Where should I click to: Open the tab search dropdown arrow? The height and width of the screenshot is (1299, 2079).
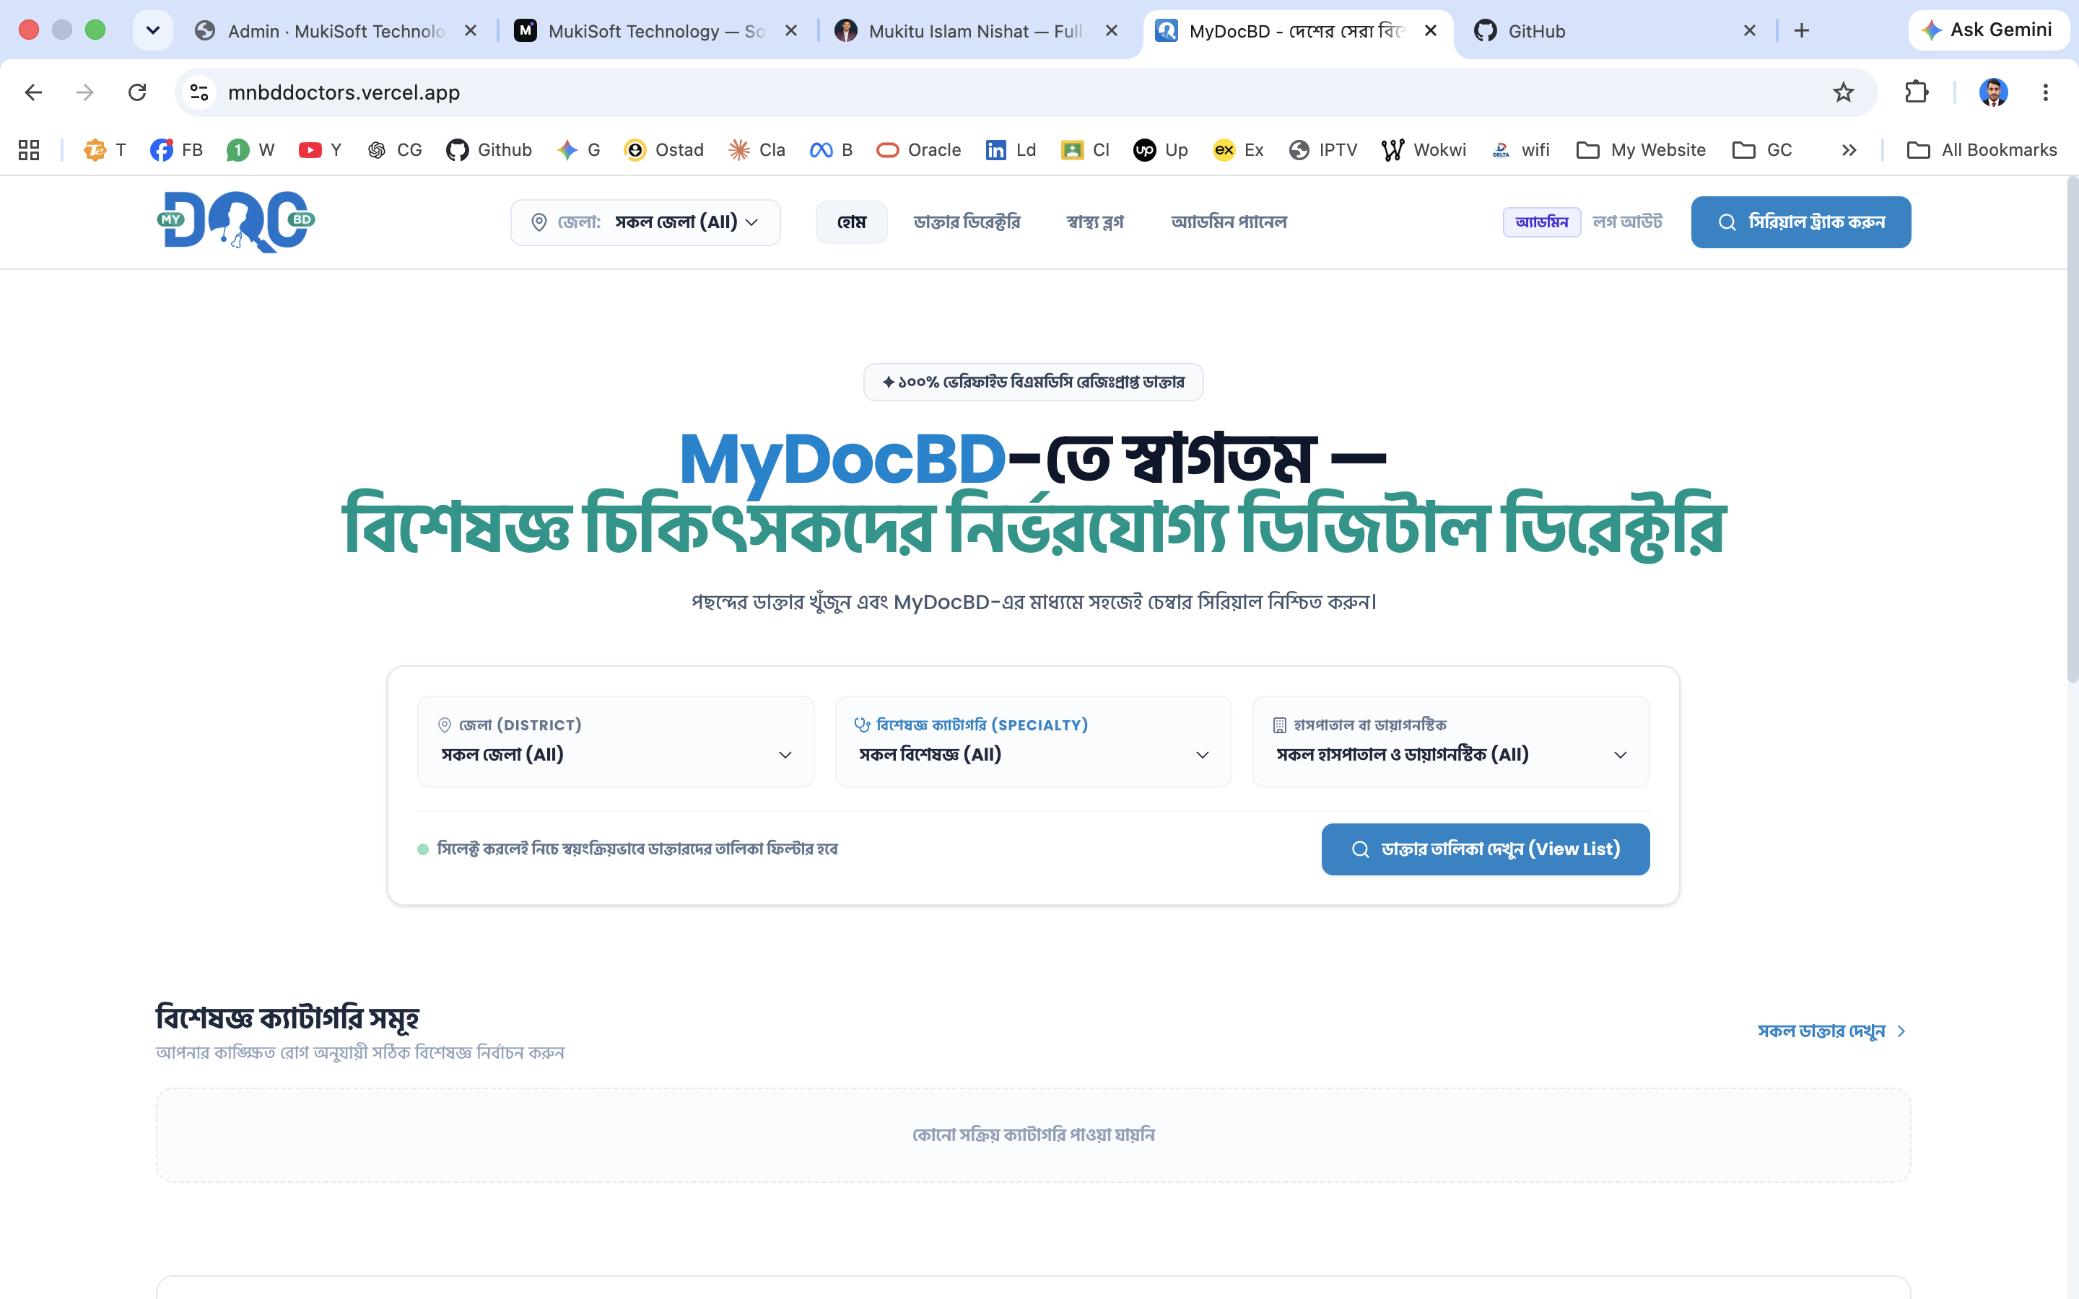click(153, 31)
